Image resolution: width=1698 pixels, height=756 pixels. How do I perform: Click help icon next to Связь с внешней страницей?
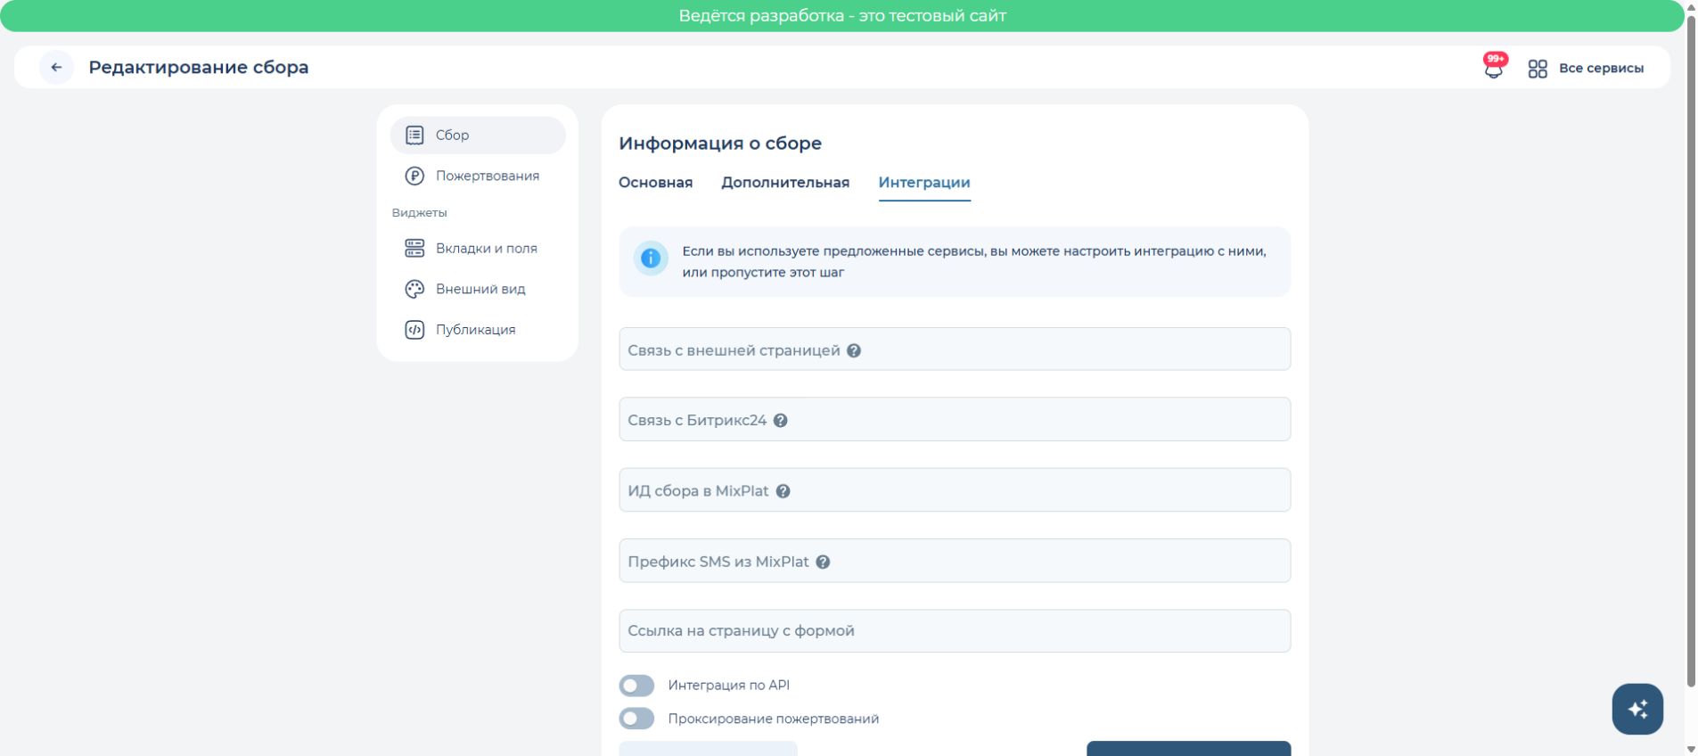854,350
